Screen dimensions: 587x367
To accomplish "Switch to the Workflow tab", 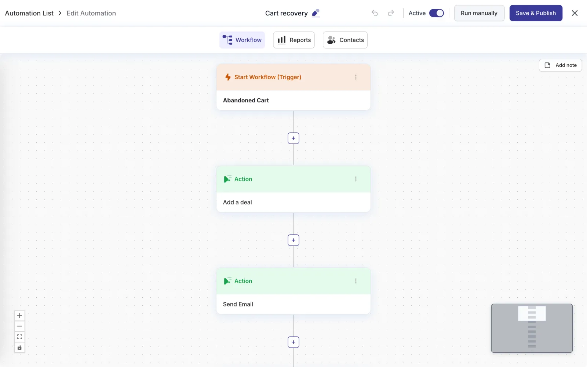I will 242,40.
